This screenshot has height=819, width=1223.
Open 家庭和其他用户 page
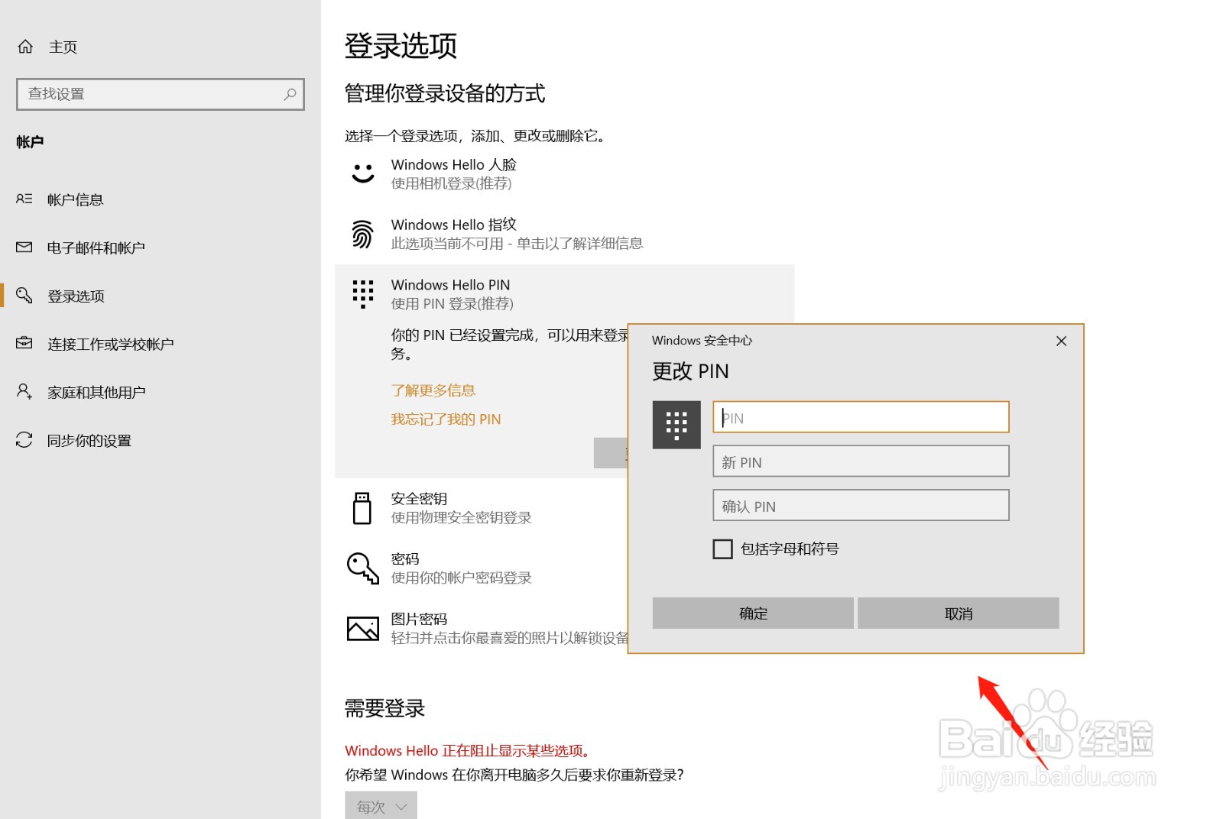[x=96, y=392]
